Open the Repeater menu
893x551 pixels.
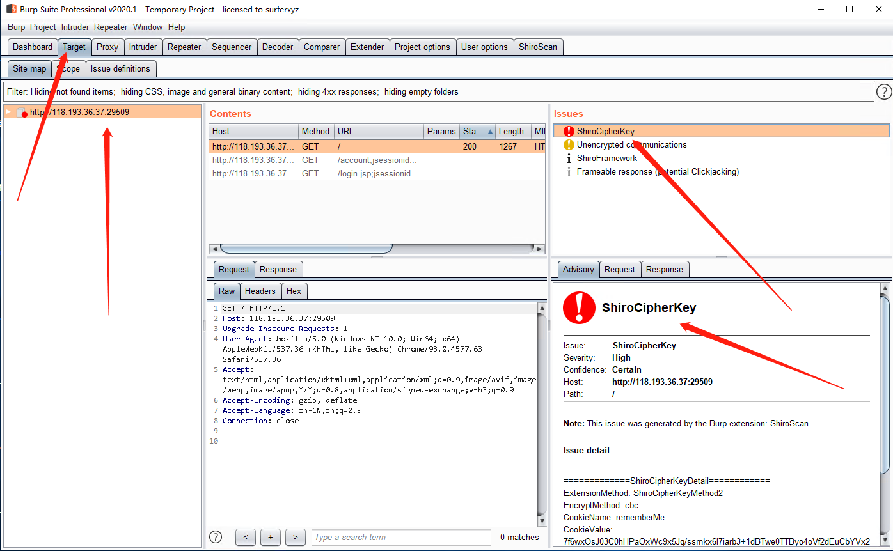coord(111,27)
